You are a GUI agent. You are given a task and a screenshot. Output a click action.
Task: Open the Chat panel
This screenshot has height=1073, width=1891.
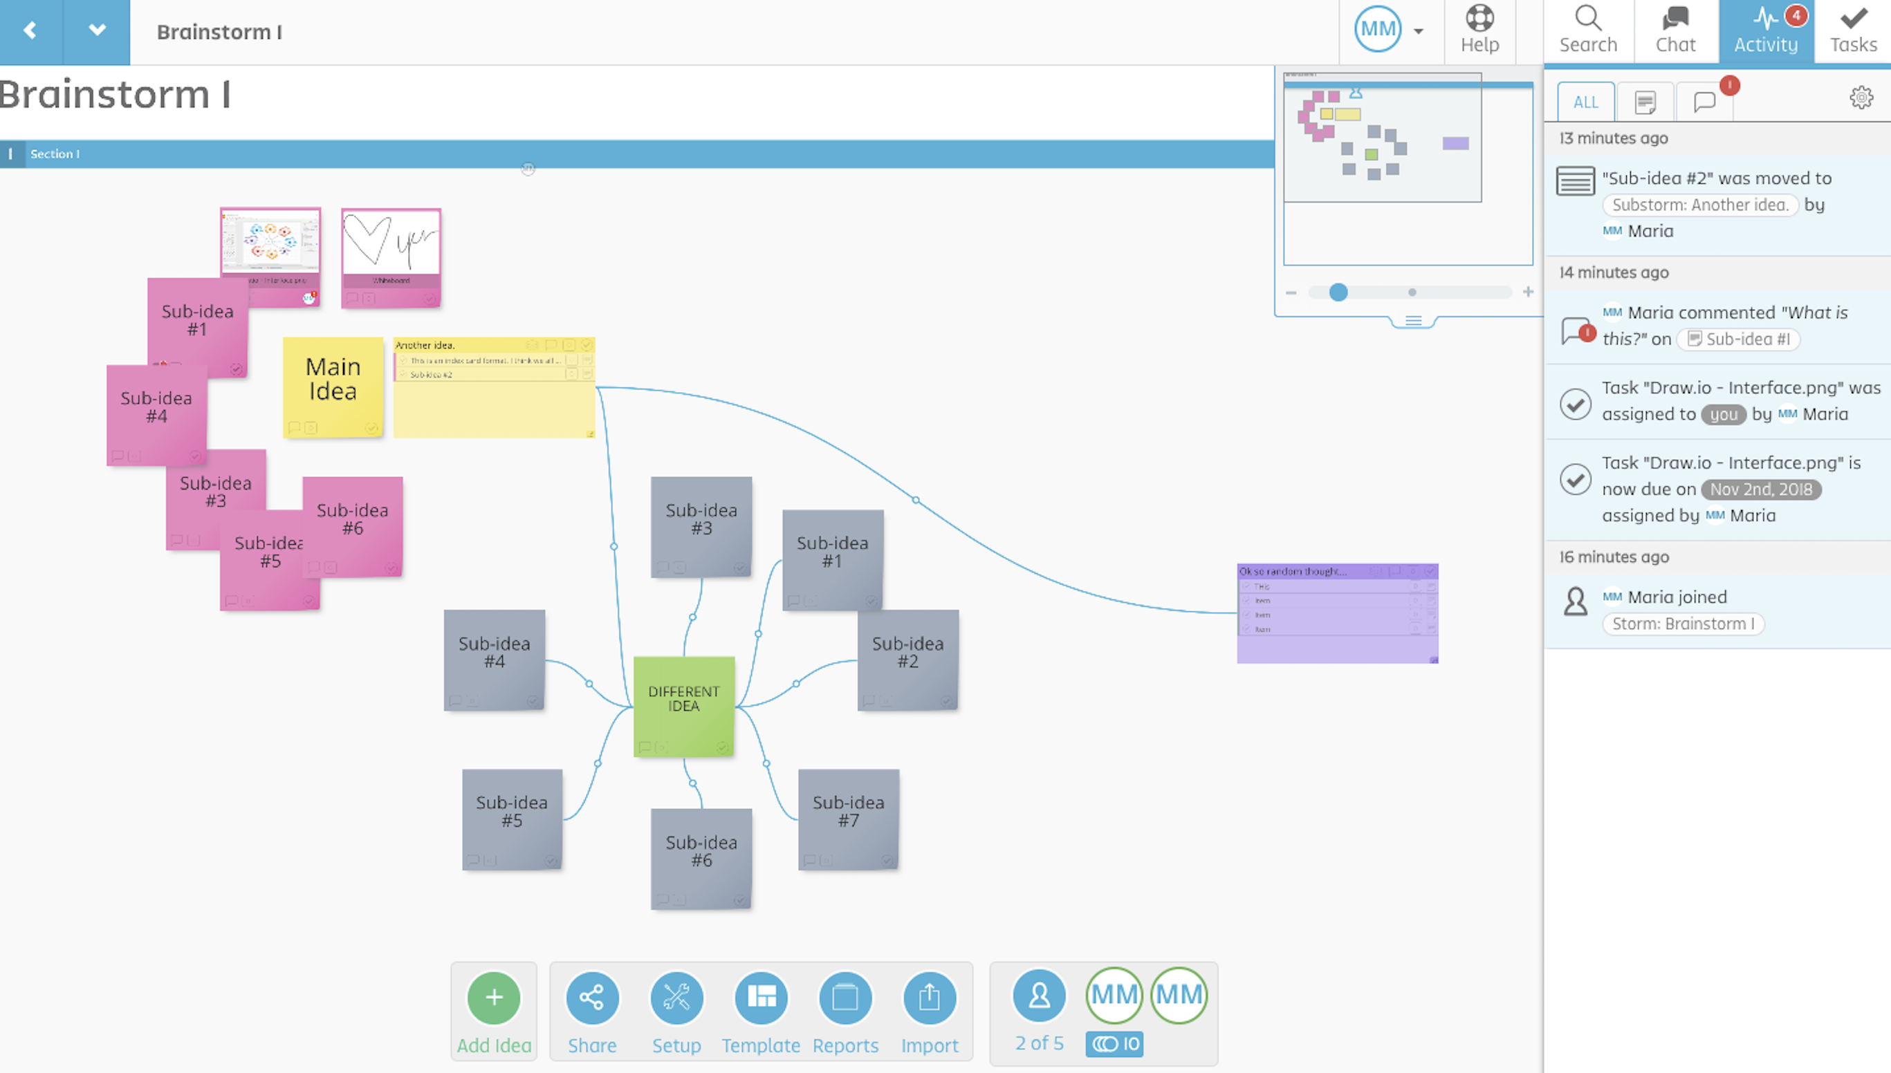point(1675,30)
